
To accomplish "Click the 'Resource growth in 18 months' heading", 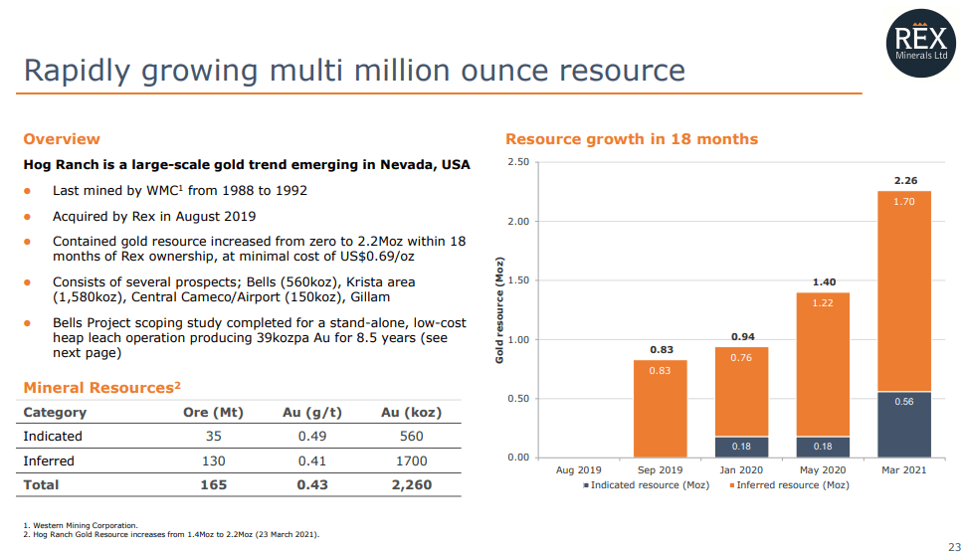I will 632,139.
